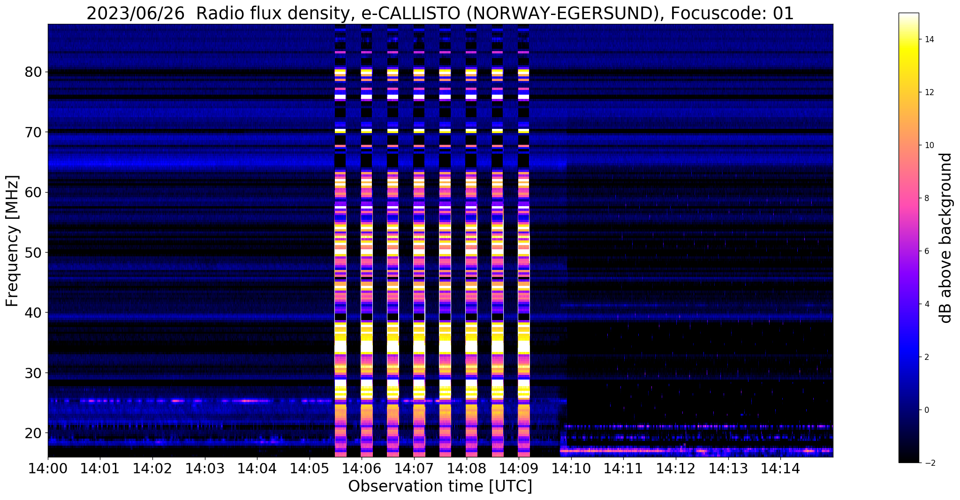Click the plot title mentioning e-CALLISTO NORWAY-EGERSUND

pyautogui.click(x=440, y=14)
